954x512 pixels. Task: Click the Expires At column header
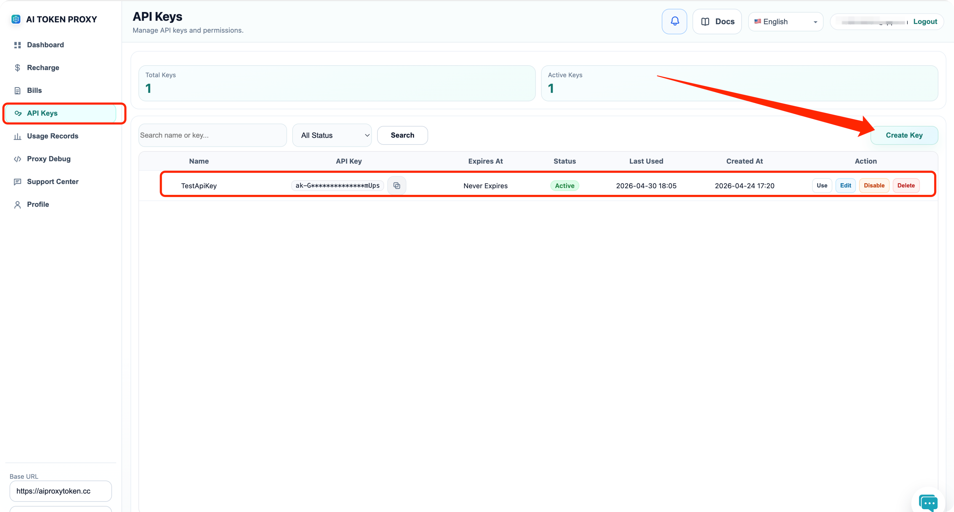coord(486,161)
